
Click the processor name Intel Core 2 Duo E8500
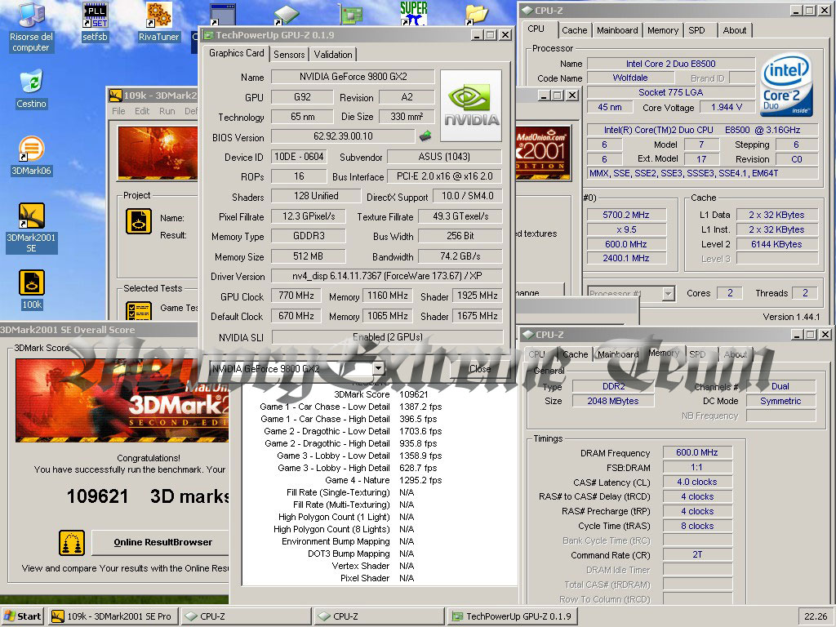(671, 64)
